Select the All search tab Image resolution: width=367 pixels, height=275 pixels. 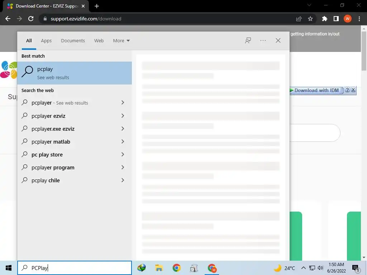[x=29, y=41]
